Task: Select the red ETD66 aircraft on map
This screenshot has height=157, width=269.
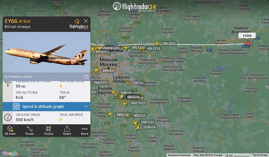Action: 248,43
